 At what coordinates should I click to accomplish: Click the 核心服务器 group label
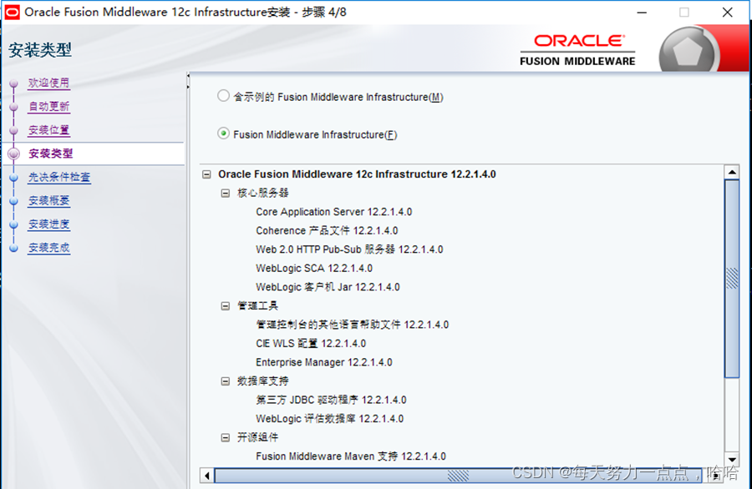coord(263,193)
